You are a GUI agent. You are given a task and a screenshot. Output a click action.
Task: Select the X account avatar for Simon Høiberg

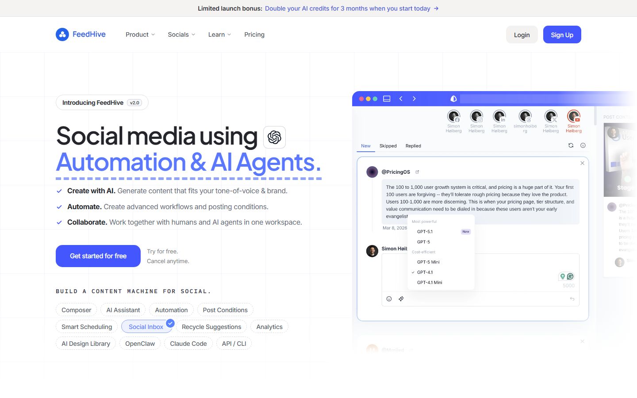551,116
